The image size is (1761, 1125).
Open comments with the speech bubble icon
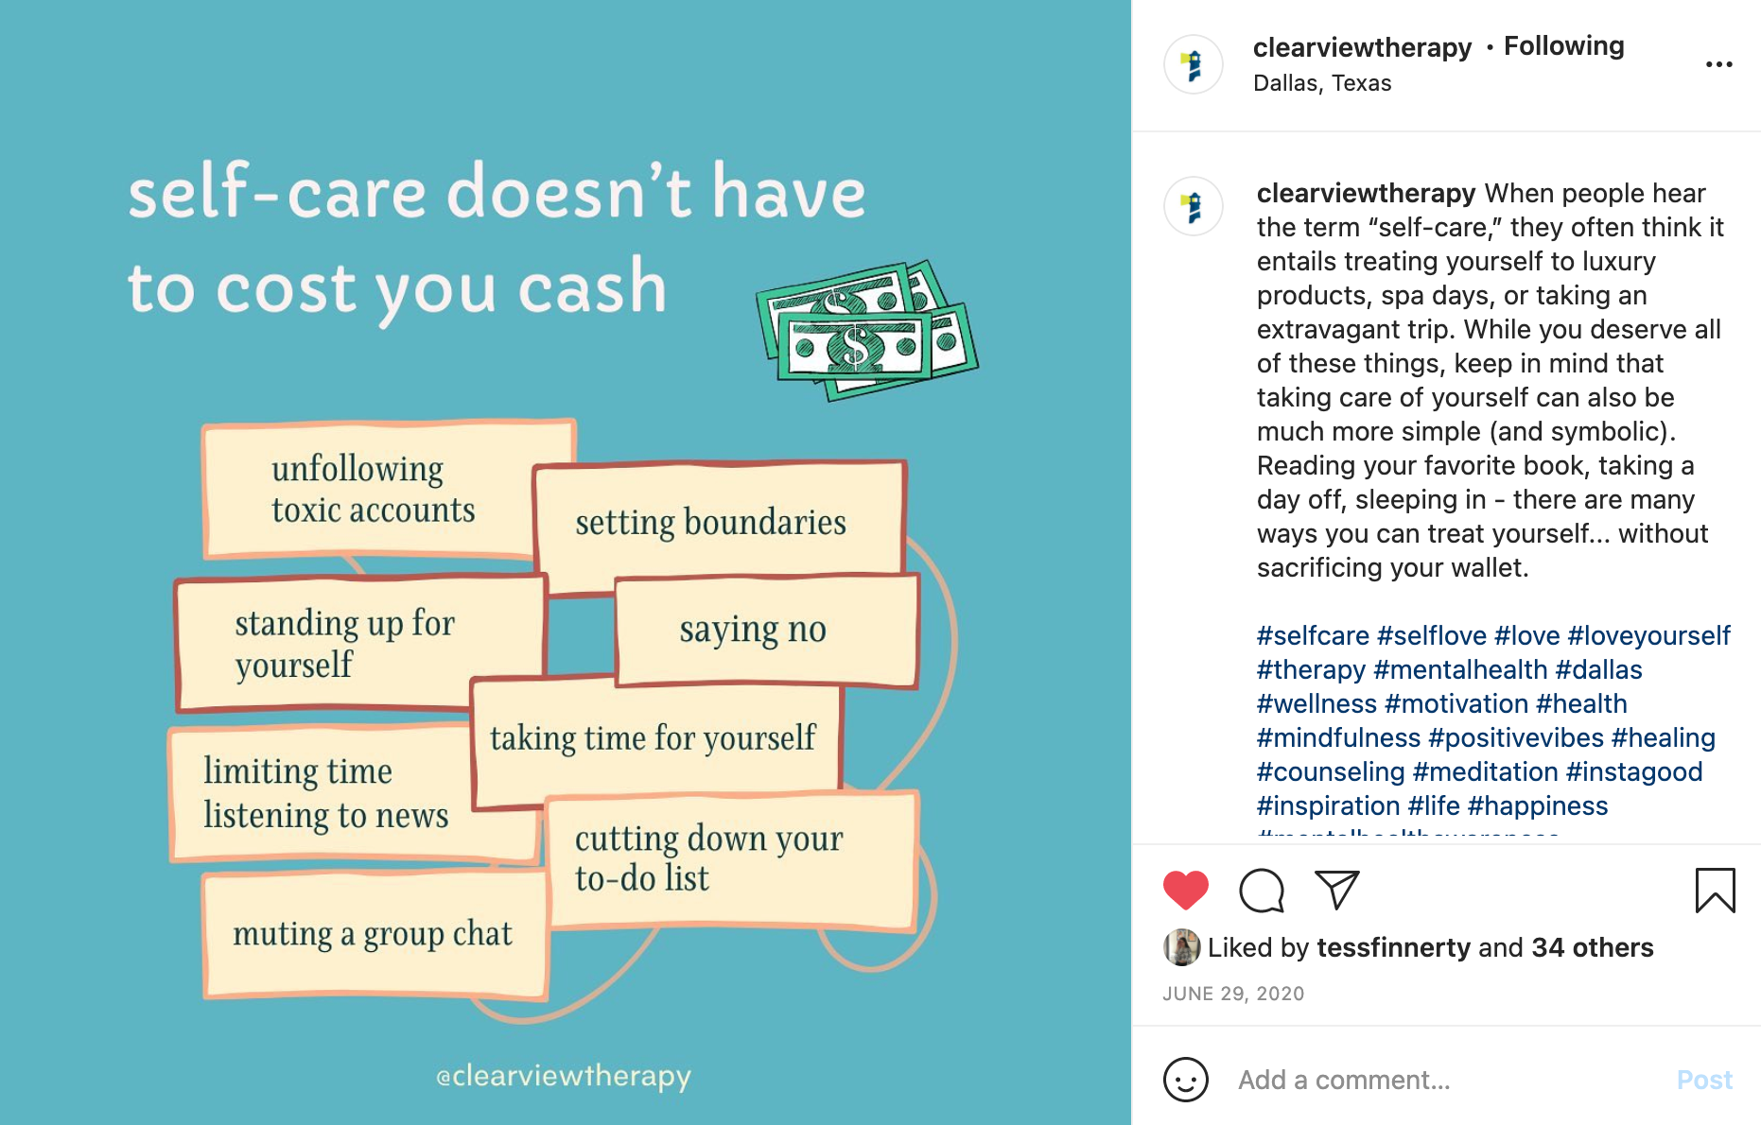(1262, 890)
